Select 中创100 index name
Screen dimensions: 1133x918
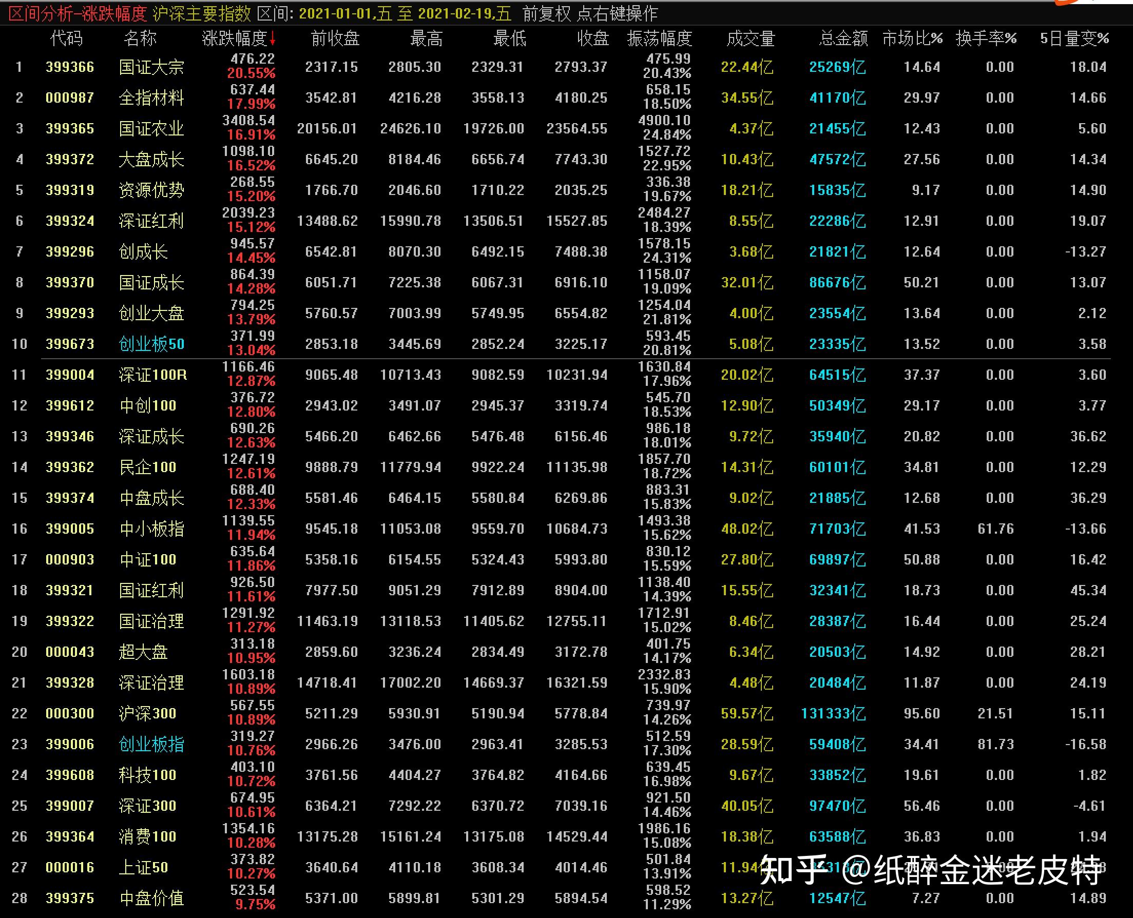point(147,405)
